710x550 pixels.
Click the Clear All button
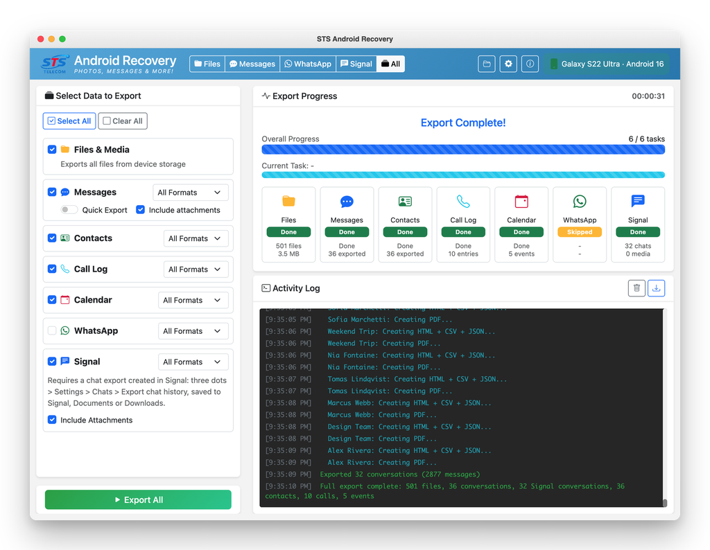click(123, 121)
